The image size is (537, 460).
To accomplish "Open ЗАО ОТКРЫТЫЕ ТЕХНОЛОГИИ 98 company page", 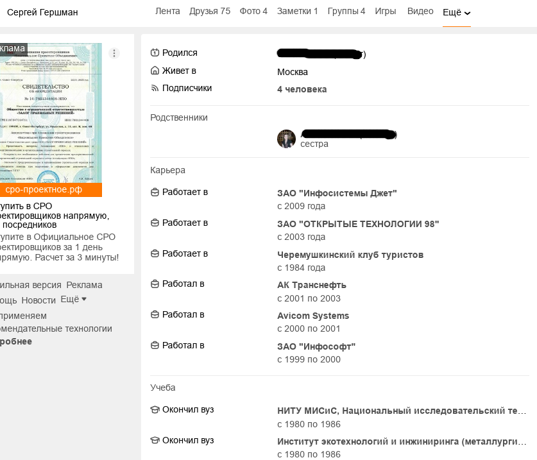I will 357,223.
